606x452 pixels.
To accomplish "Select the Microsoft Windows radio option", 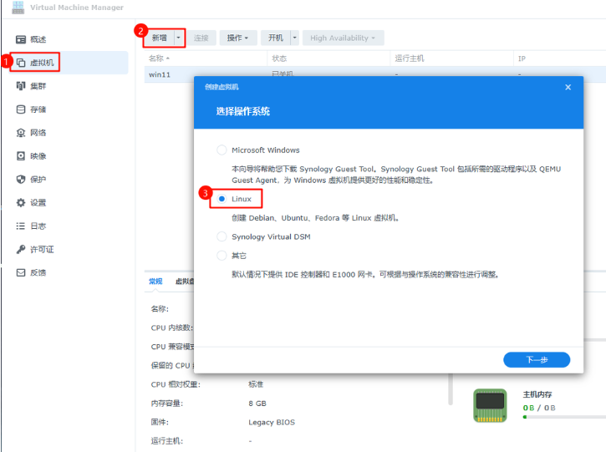I will pos(222,150).
